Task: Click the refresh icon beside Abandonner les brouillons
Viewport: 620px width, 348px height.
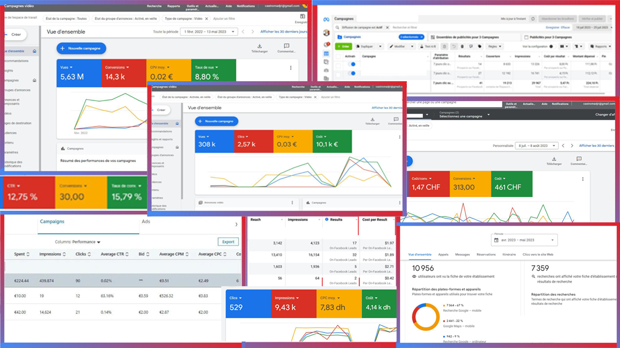Action: pos(533,19)
